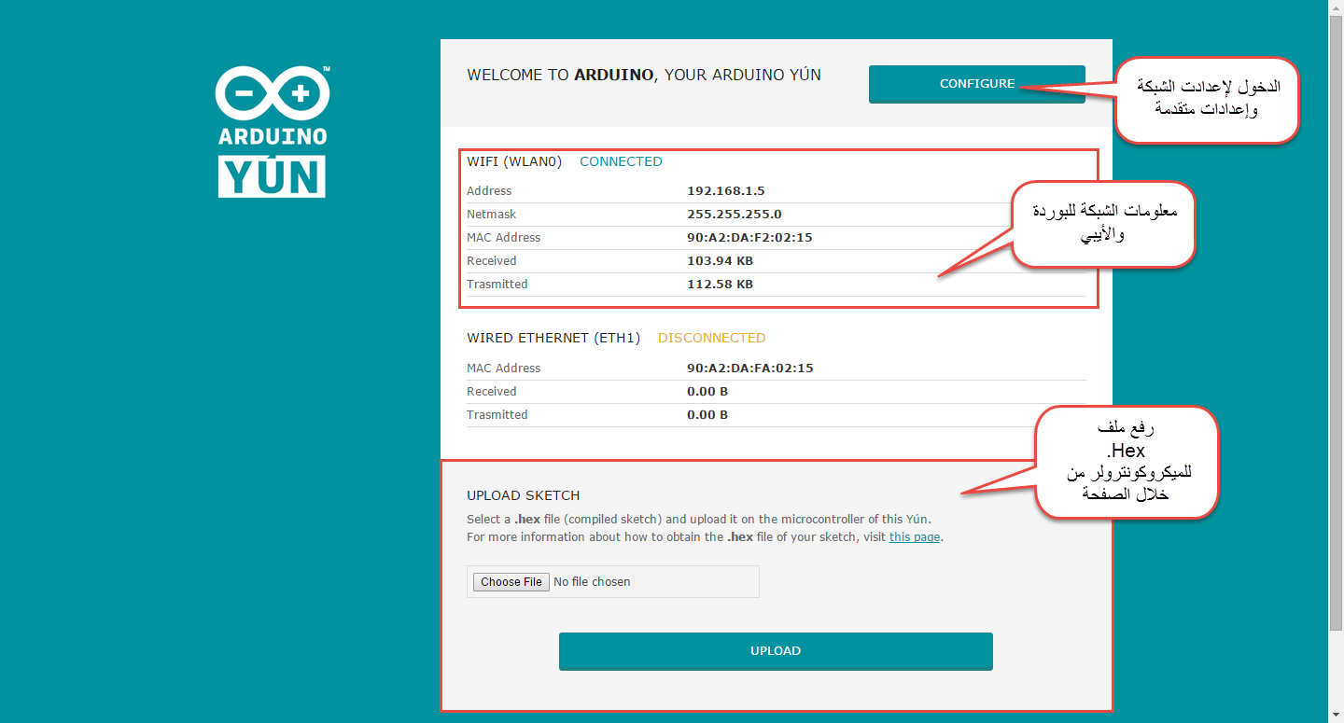The image size is (1344, 723).
Task: Click the WELCOME TO ARDUINO heading
Action: 644,75
